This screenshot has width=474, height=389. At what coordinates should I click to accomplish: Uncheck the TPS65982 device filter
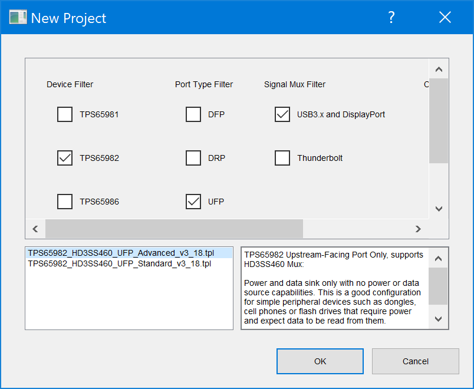65,158
